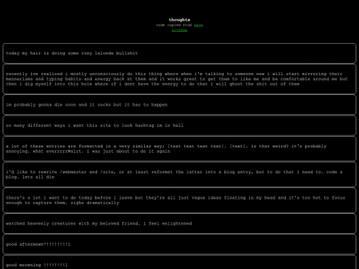The image size is (359, 269).
Task: Open the green 'here' link
Action: (198, 25)
